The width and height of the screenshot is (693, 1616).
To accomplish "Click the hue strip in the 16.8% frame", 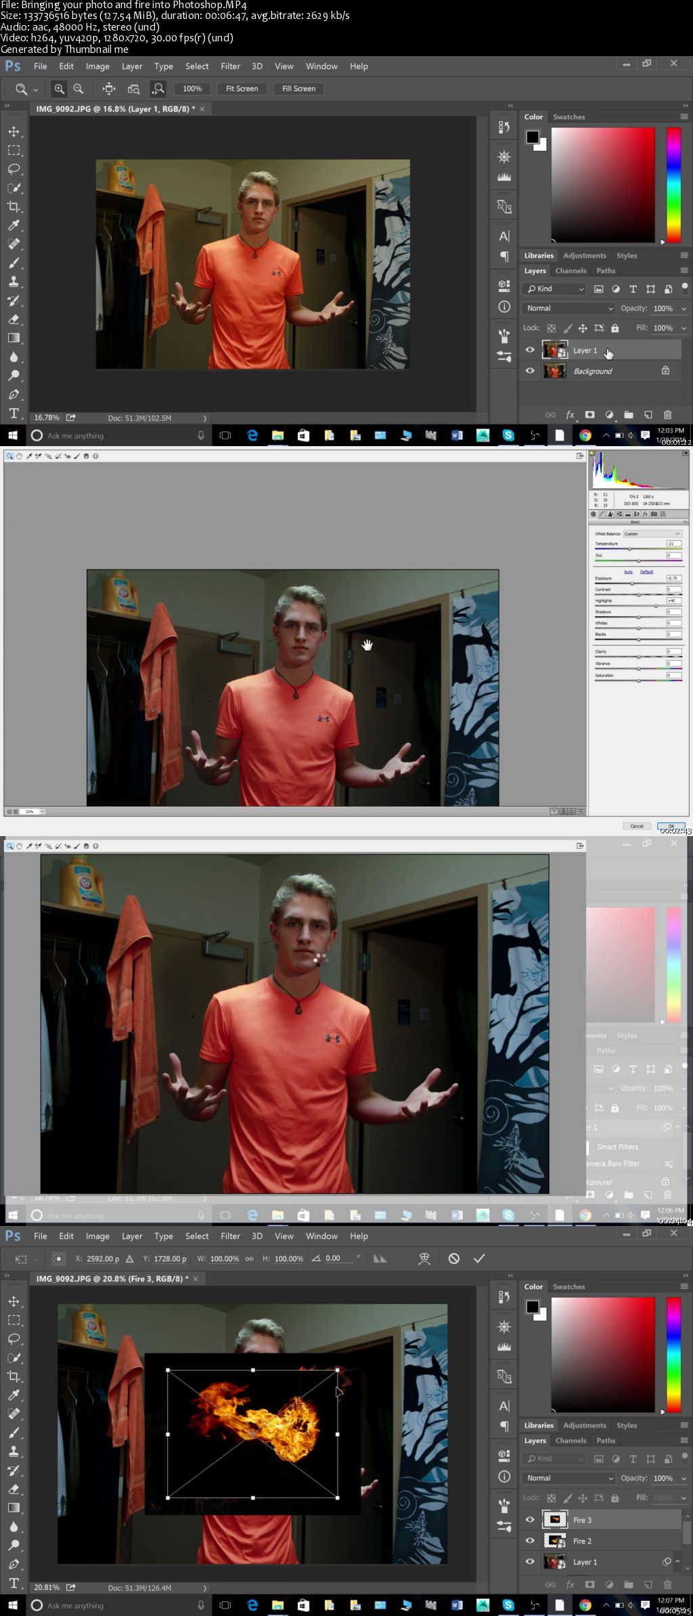I will click(x=673, y=185).
